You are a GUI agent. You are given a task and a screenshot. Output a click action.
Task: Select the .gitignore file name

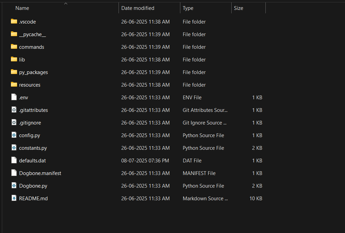tap(30, 123)
